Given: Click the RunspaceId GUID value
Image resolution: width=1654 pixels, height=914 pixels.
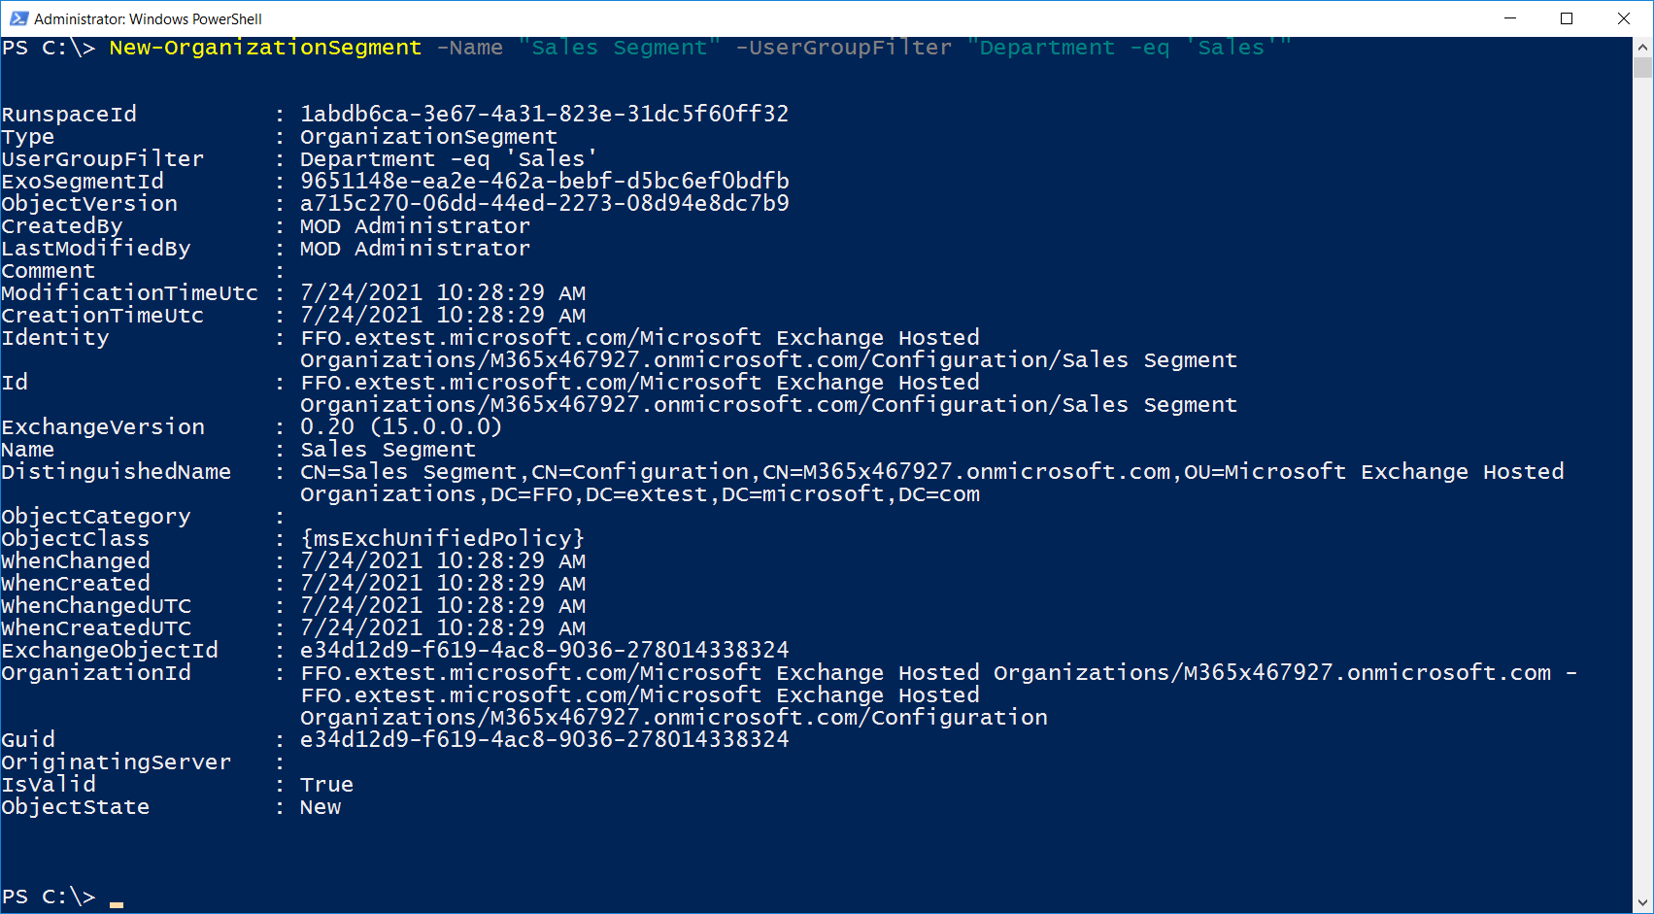Looking at the screenshot, I should (544, 115).
